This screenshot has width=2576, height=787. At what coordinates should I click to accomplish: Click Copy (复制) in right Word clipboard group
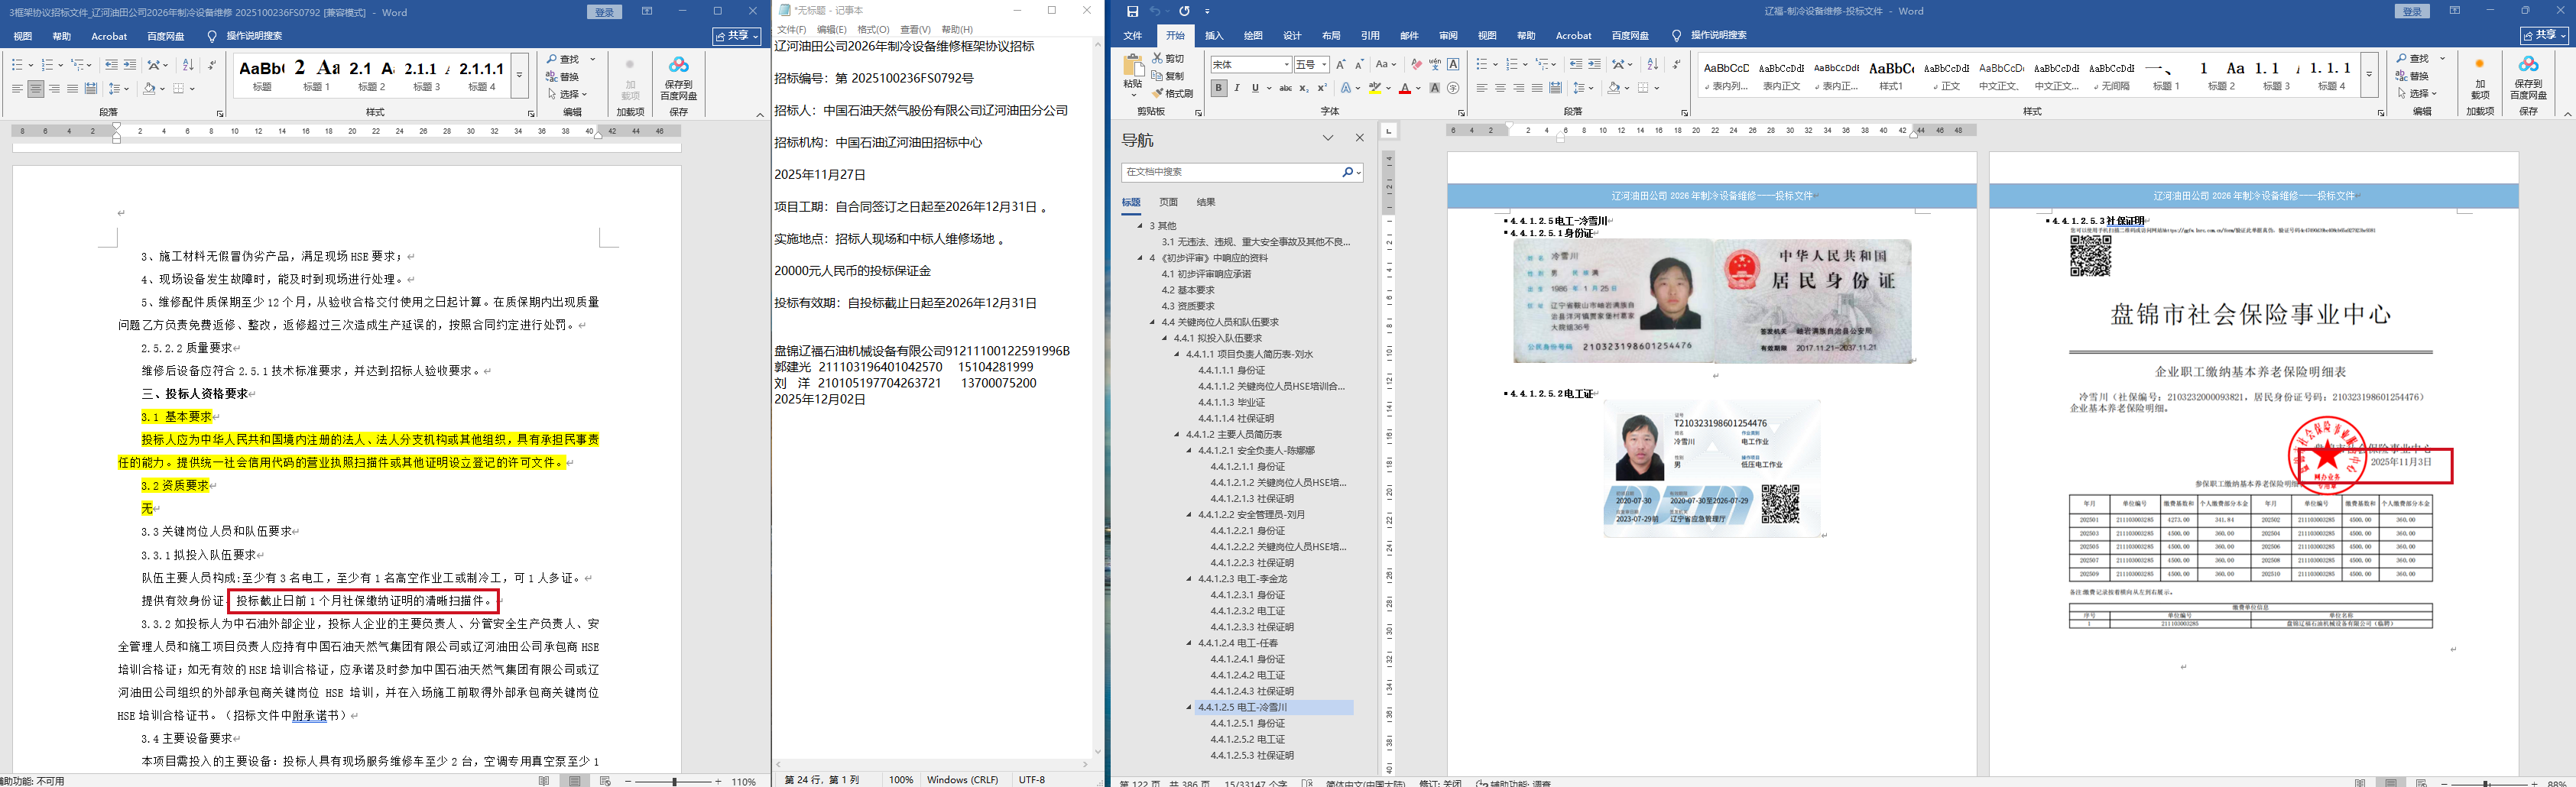(1167, 76)
